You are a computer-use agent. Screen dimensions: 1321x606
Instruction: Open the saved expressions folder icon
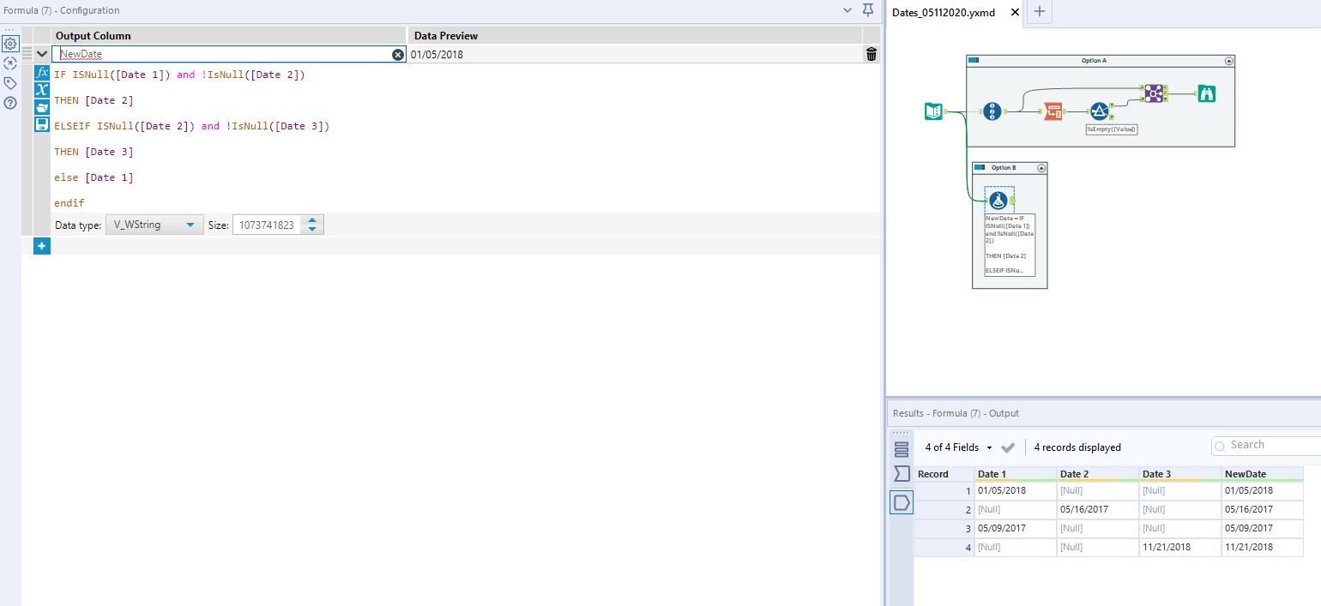click(41, 107)
